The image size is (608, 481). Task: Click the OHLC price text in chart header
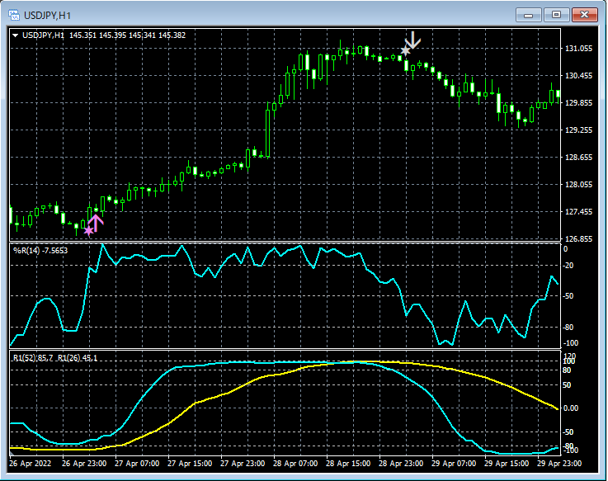pos(128,35)
